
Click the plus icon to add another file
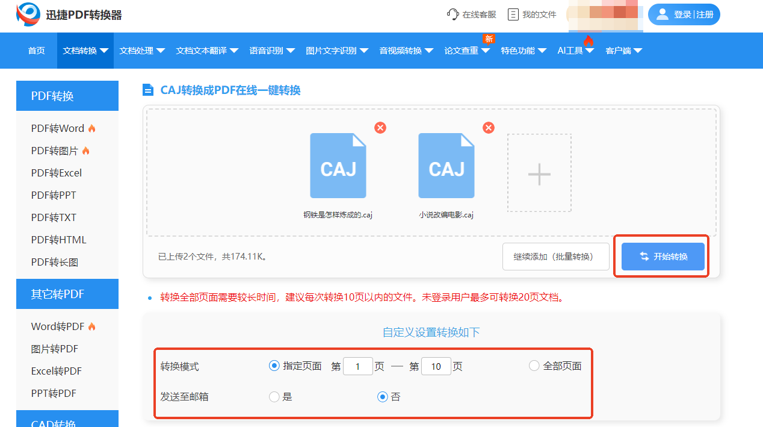pos(539,173)
